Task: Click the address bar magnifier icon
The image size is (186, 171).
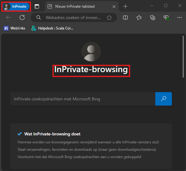Action: tap(39, 17)
